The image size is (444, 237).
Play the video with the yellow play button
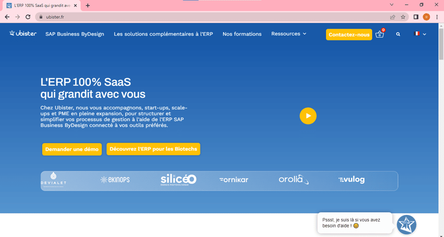pyautogui.click(x=308, y=116)
